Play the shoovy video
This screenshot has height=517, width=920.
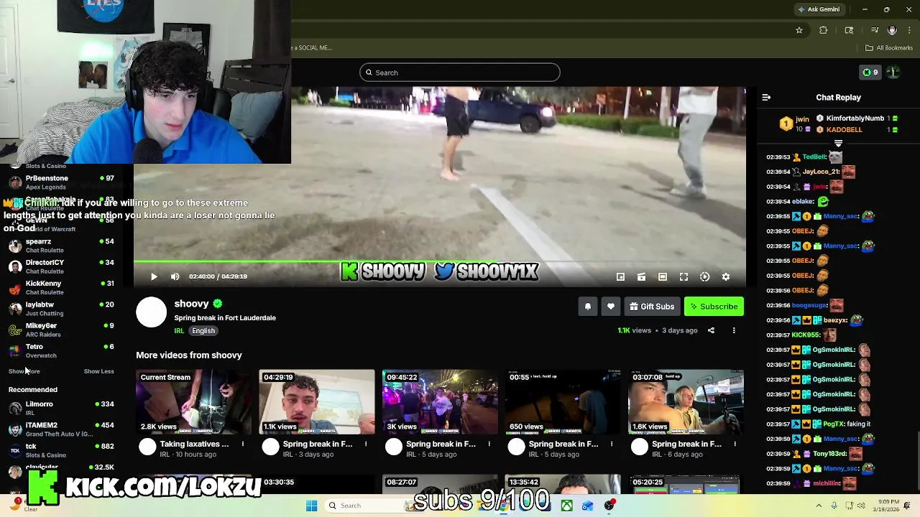154,276
